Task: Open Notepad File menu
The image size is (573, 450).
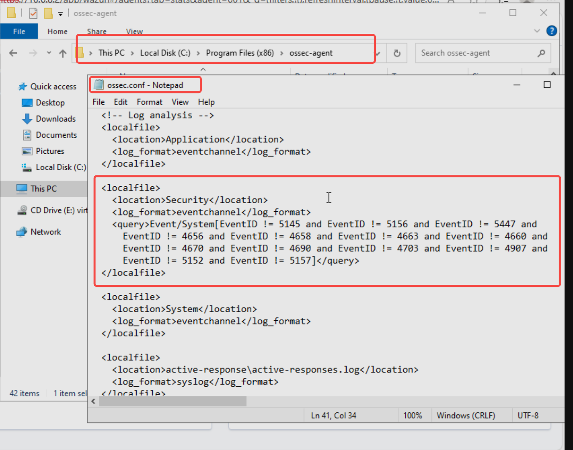Action: (98, 102)
